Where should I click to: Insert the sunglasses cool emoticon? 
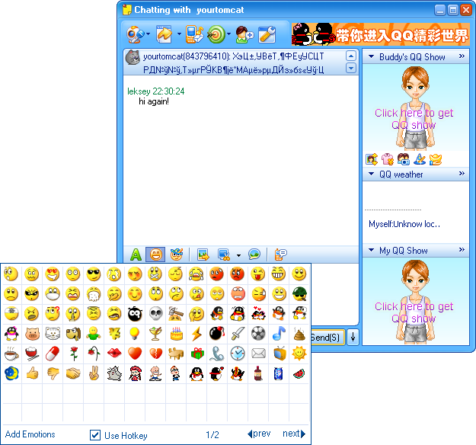(93, 274)
